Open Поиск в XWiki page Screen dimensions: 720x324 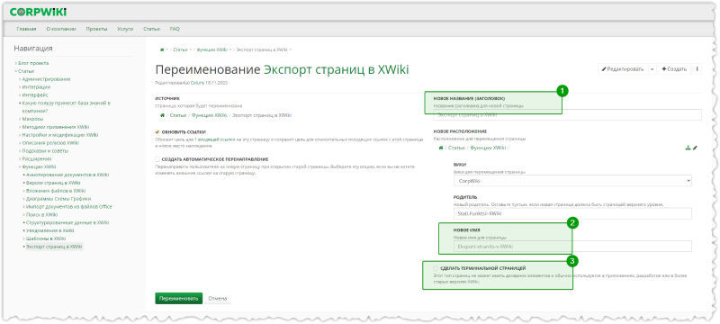41,215
